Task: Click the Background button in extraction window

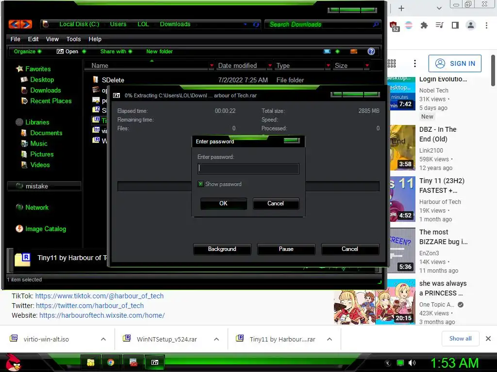Action: (x=222, y=249)
